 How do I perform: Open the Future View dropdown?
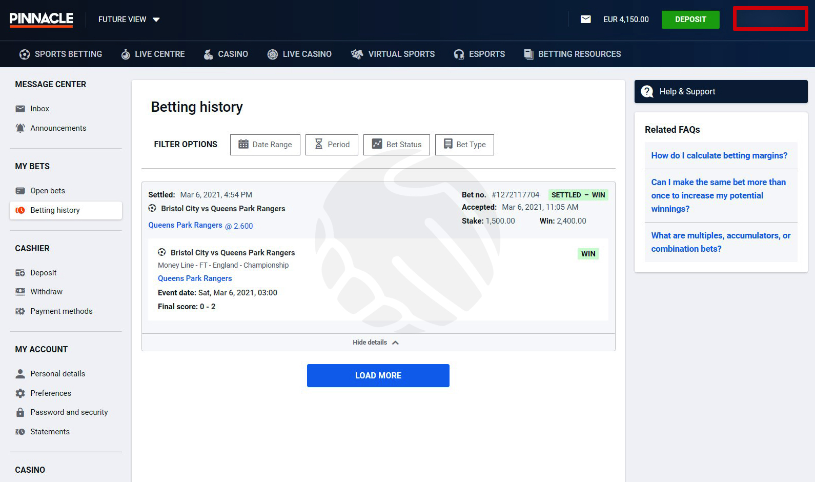pyautogui.click(x=129, y=19)
